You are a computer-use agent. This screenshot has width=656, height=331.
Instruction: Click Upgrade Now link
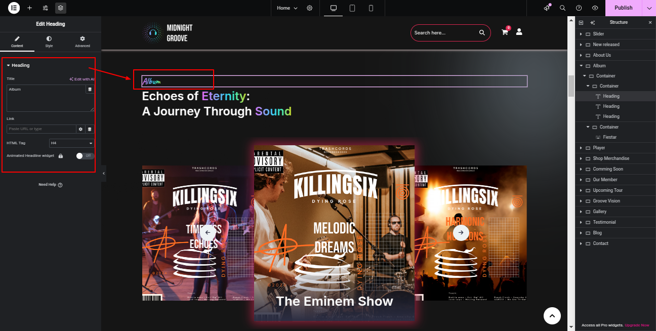click(637, 325)
